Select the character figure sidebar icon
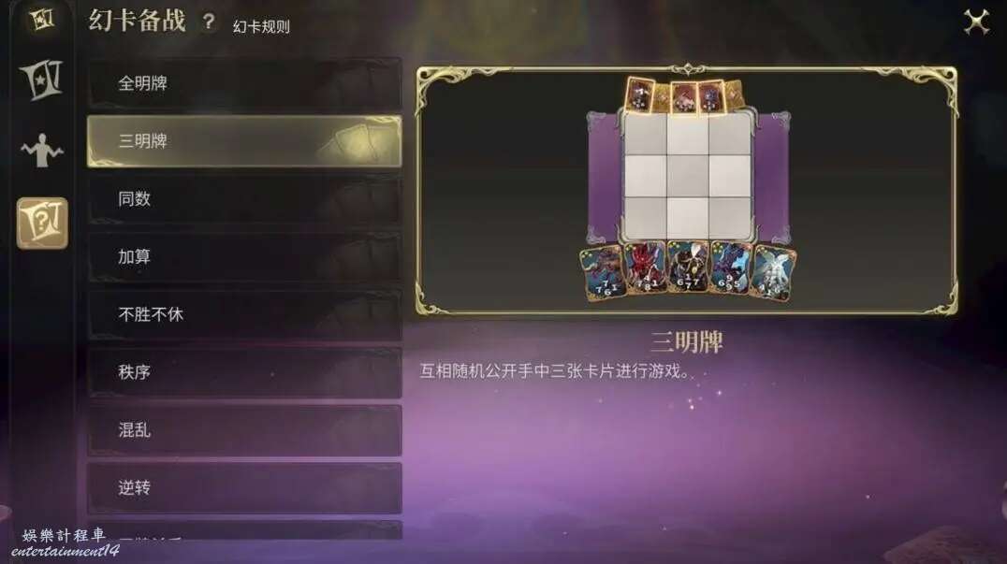 coord(42,151)
